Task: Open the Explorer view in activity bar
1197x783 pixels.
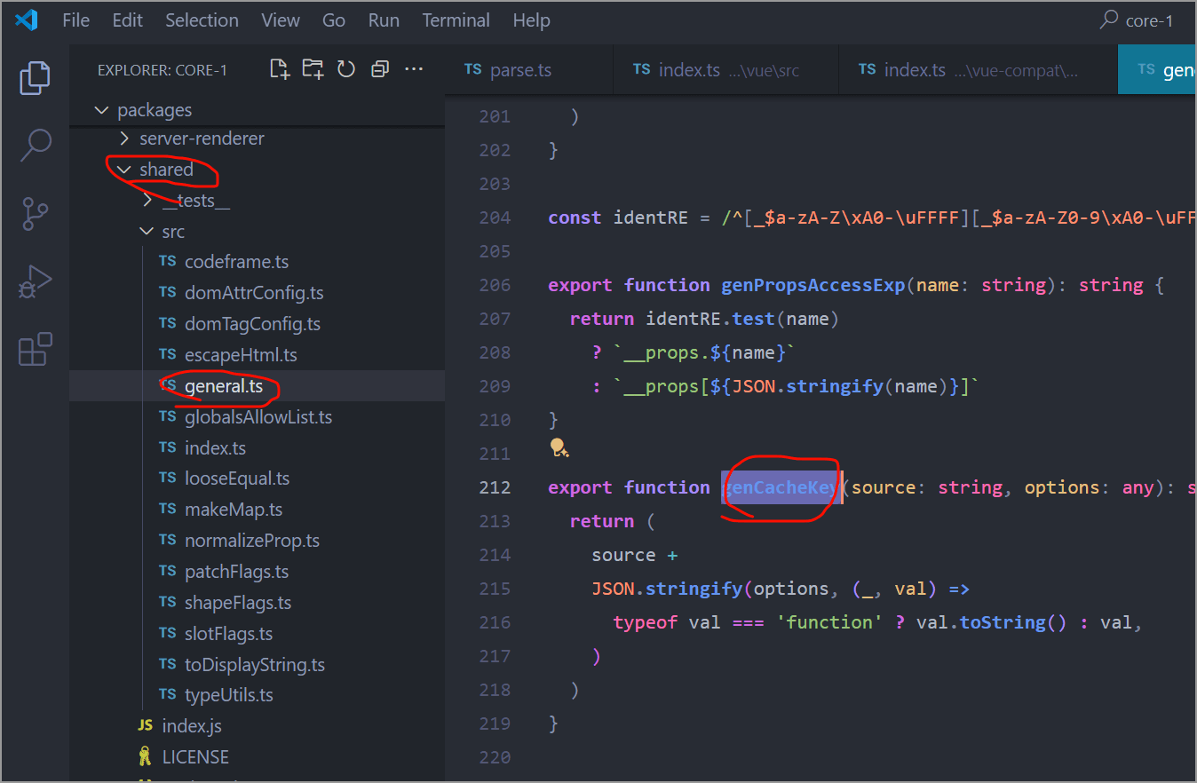Action: pos(35,78)
